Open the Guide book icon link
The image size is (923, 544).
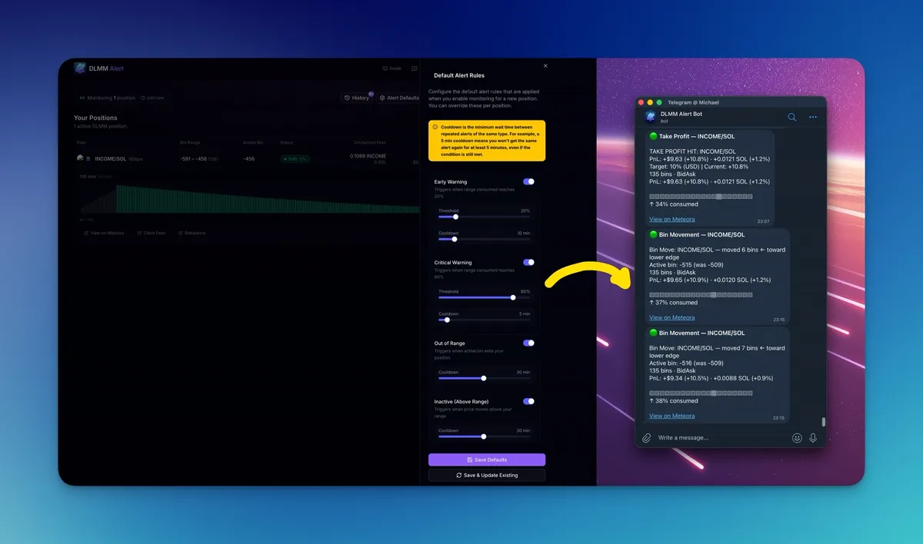coord(392,68)
